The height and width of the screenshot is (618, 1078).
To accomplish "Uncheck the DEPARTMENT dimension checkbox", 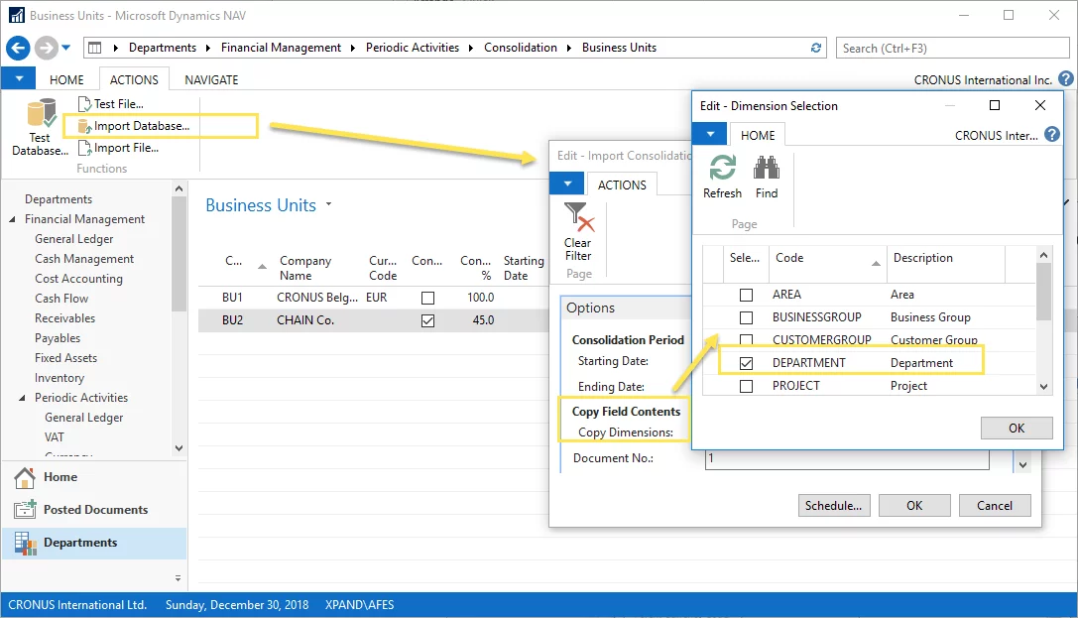I will 746,363.
